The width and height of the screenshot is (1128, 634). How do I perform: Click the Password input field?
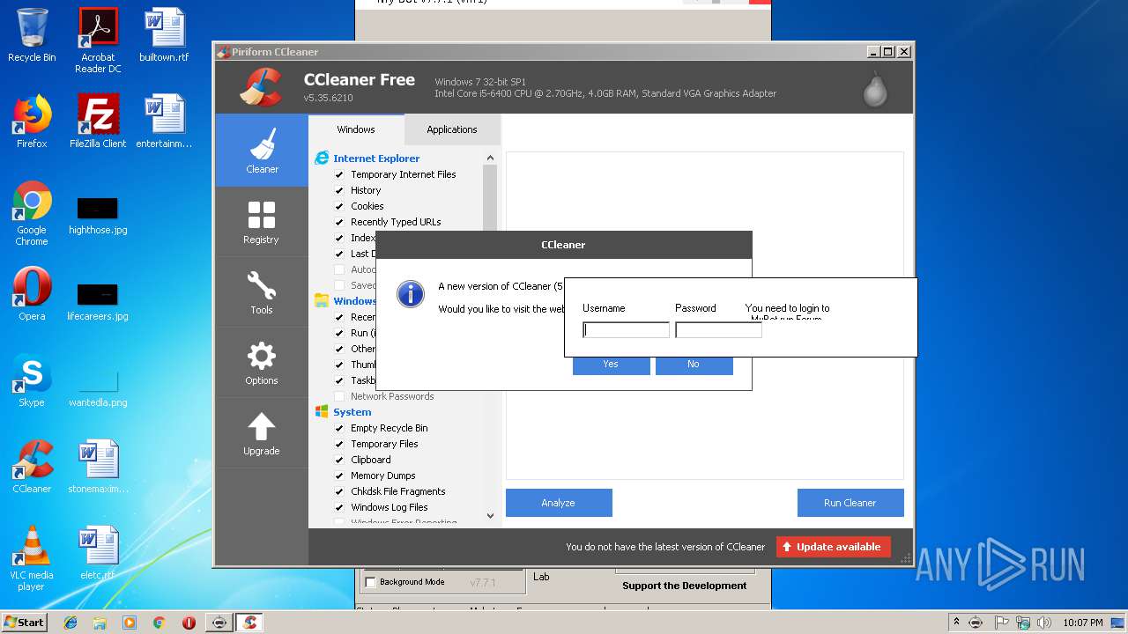click(x=718, y=330)
